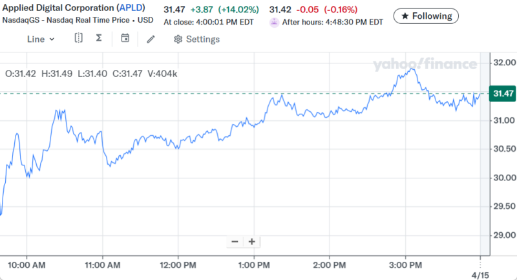517x280 pixels.
Task: Click the after hours moon icon
Action: click(x=274, y=21)
